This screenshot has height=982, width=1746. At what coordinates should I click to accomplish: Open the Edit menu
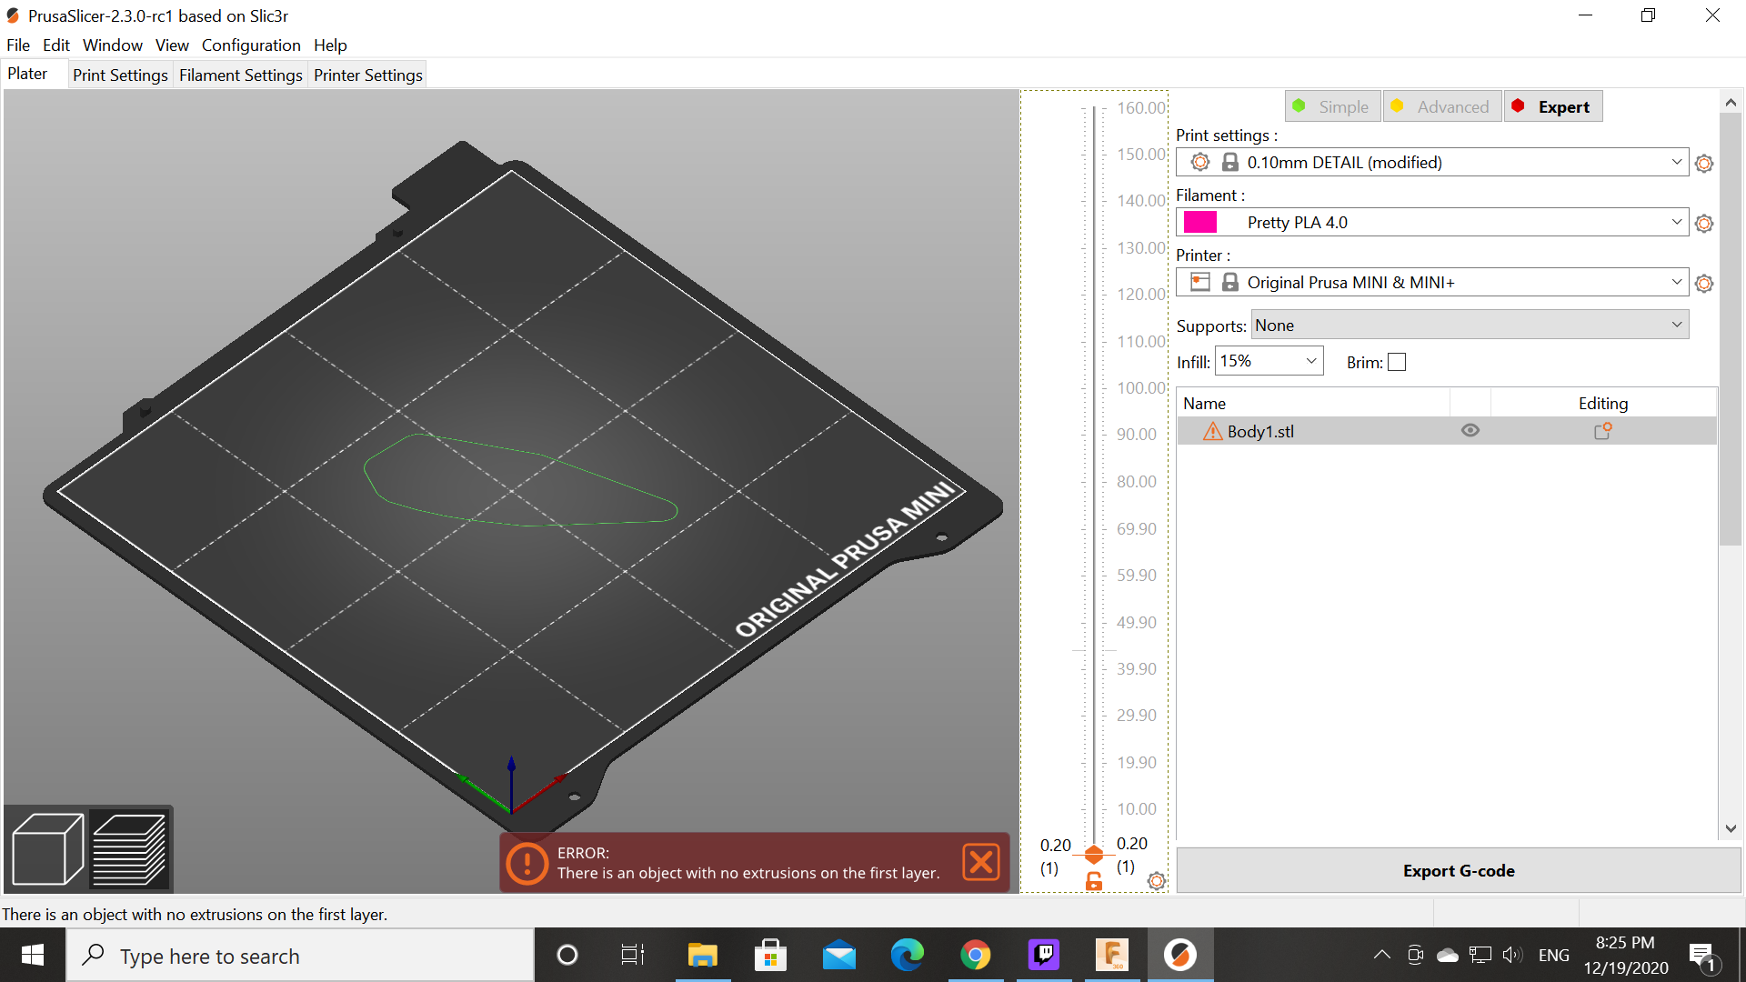pyautogui.click(x=55, y=45)
